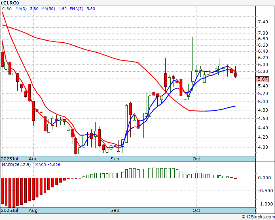Click the 2025Jul label on MACD axis
275x220 pixels.
coord(10,210)
